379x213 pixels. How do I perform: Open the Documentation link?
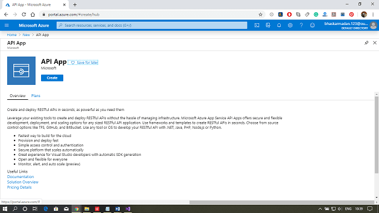(x=21, y=177)
